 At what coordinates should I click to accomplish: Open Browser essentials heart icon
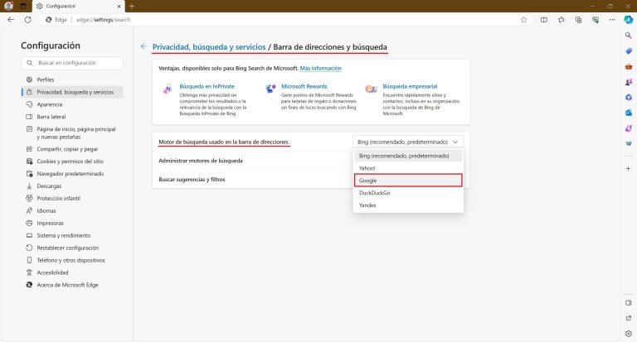pos(596,20)
